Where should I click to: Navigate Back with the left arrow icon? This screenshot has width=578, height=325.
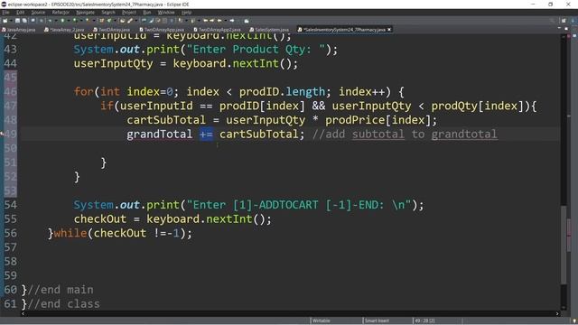(x=219, y=21)
